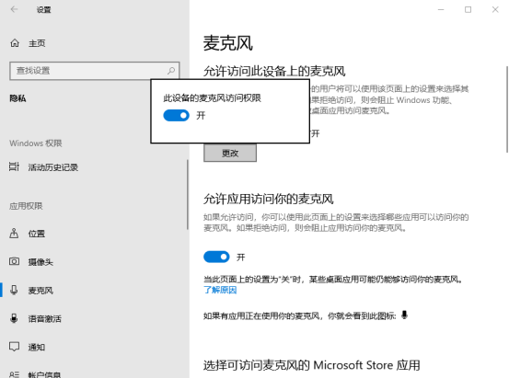Open the 了解原因 link
Image resolution: width=509 pixels, height=378 pixels.
click(x=220, y=290)
